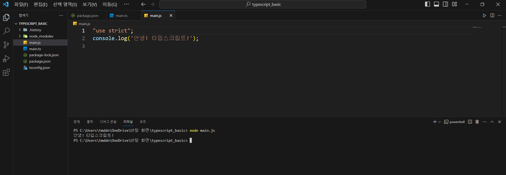Click the editor minimap preview
Screen dimensions: 506x175
477,27
